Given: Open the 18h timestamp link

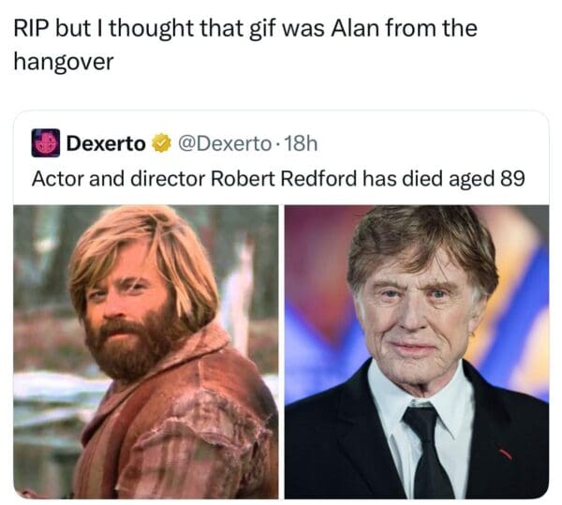Looking at the screenshot, I should click(299, 143).
